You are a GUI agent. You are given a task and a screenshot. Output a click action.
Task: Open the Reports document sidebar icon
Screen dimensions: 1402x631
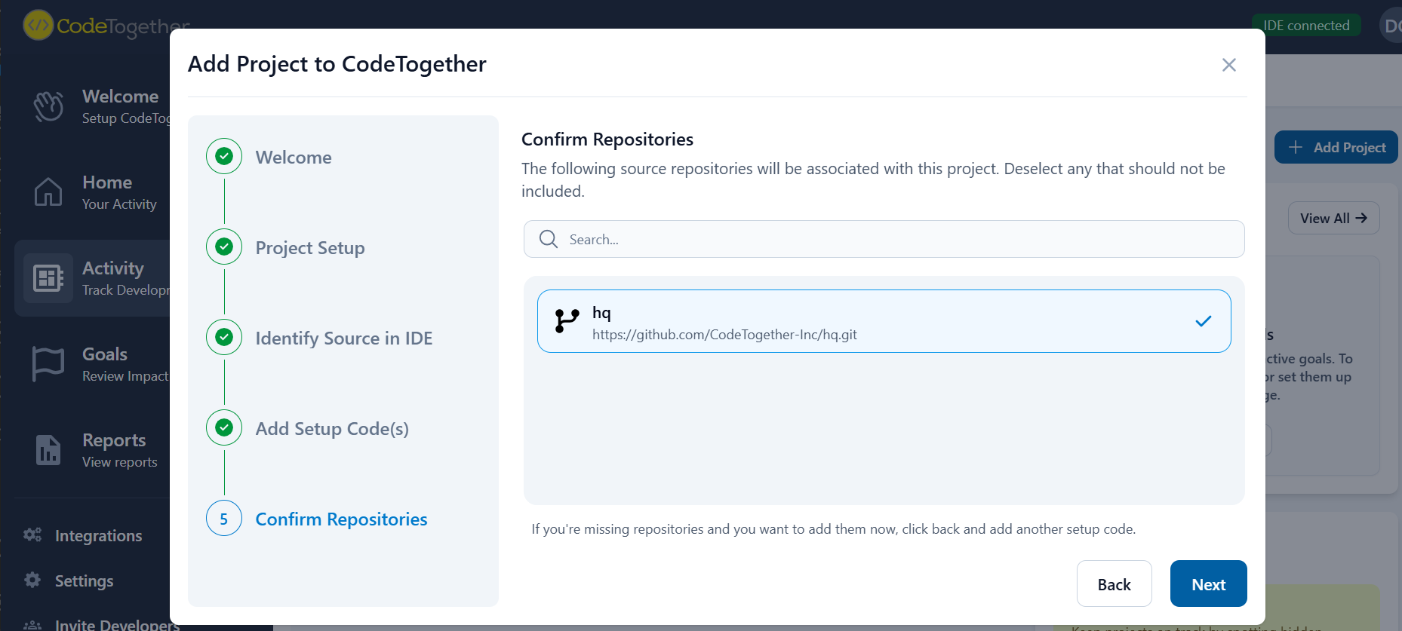pyautogui.click(x=48, y=450)
